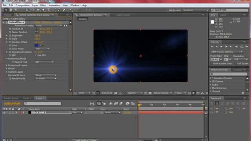Click the Comp mini-flowchart icon in timeline
The height and width of the screenshot is (141, 251).
[92, 103]
